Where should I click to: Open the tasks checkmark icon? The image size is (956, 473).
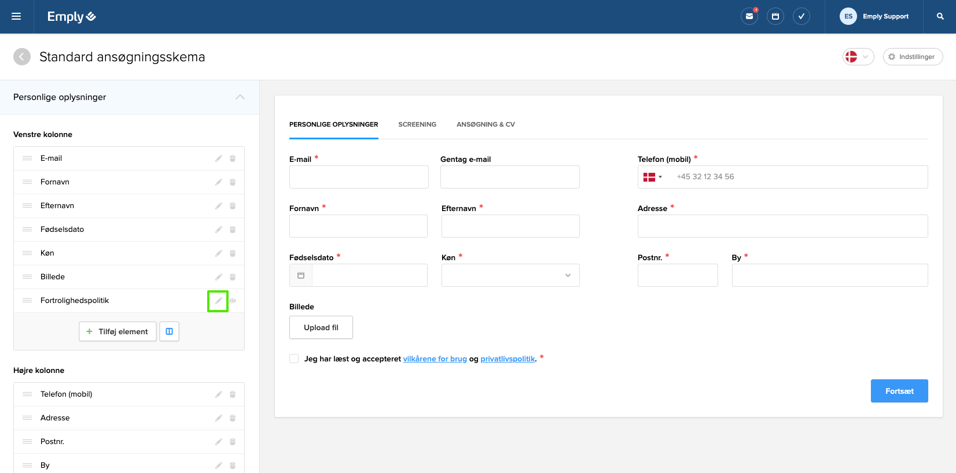(x=801, y=16)
